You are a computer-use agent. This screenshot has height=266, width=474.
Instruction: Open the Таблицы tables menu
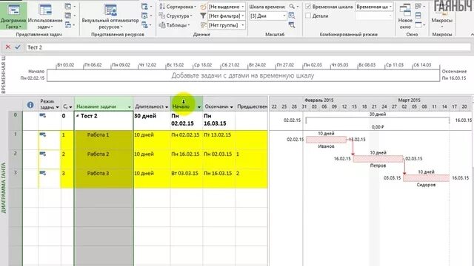click(175, 25)
